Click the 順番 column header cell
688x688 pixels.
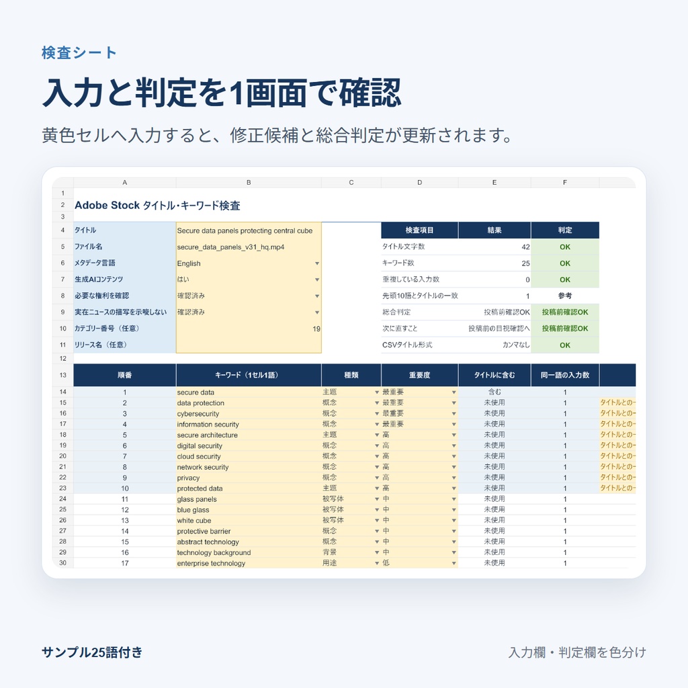tap(124, 375)
